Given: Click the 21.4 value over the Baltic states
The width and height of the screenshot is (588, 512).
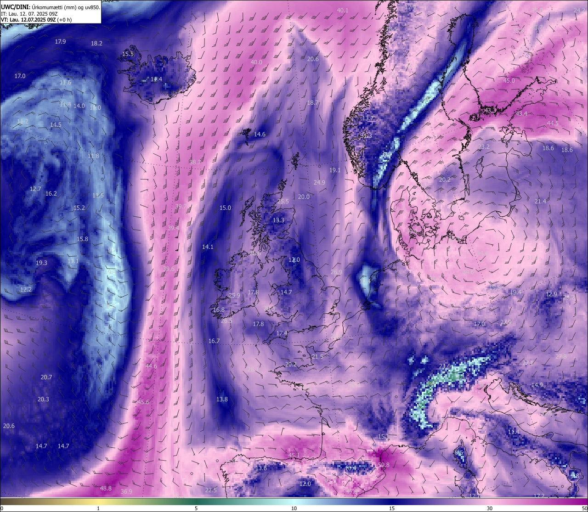Looking at the screenshot, I should (x=540, y=201).
